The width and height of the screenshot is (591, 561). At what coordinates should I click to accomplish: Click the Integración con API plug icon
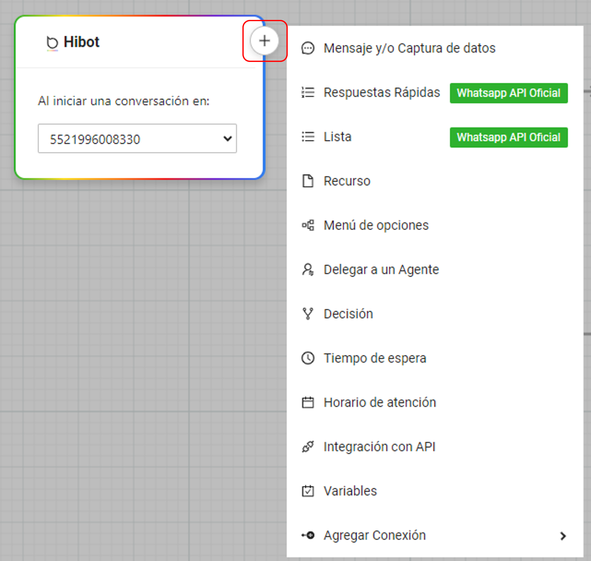[x=308, y=447]
